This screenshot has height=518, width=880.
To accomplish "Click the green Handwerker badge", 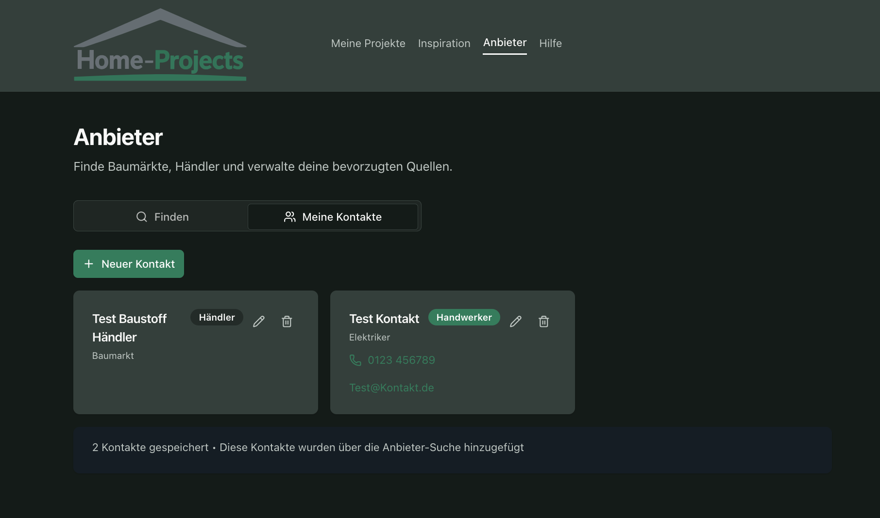I will point(464,317).
